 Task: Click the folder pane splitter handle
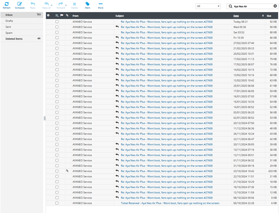click(x=45, y=118)
